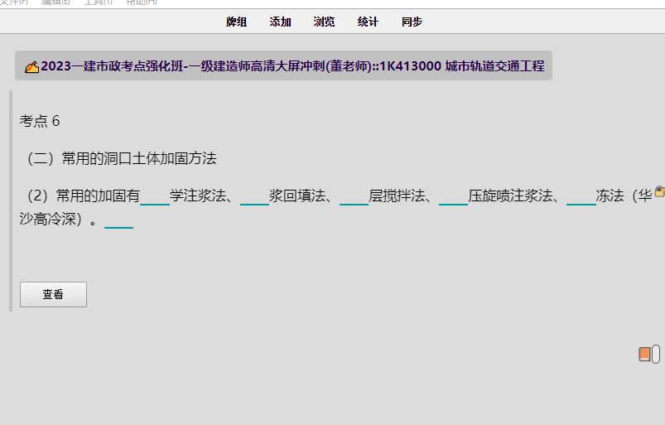Click the deck title 1K413000 城市轨道交通工程
Viewport: 665px width, 425px height.
pyautogui.click(x=462, y=66)
